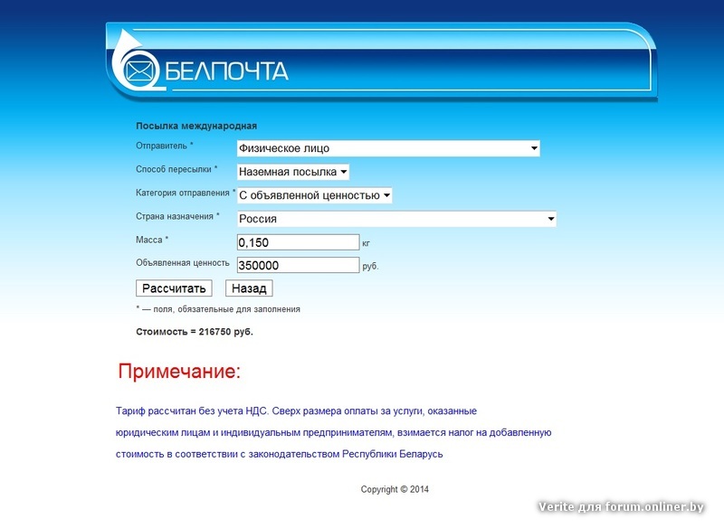Open the Страна назначения dropdown showing Россия
Image resolution: width=724 pixels, height=528 pixels.
coord(396,219)
